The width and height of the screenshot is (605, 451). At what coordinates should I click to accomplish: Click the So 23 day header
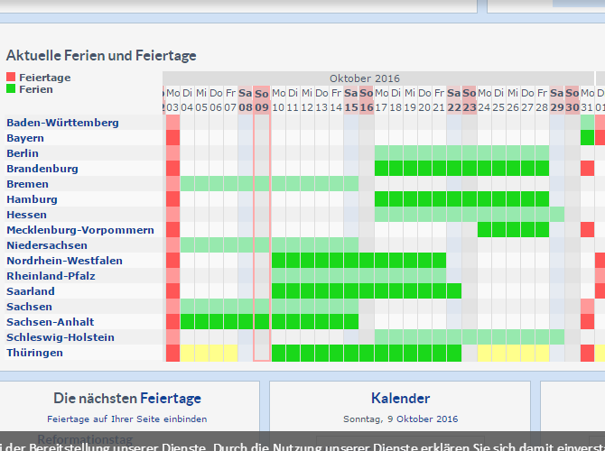(470, 100)
